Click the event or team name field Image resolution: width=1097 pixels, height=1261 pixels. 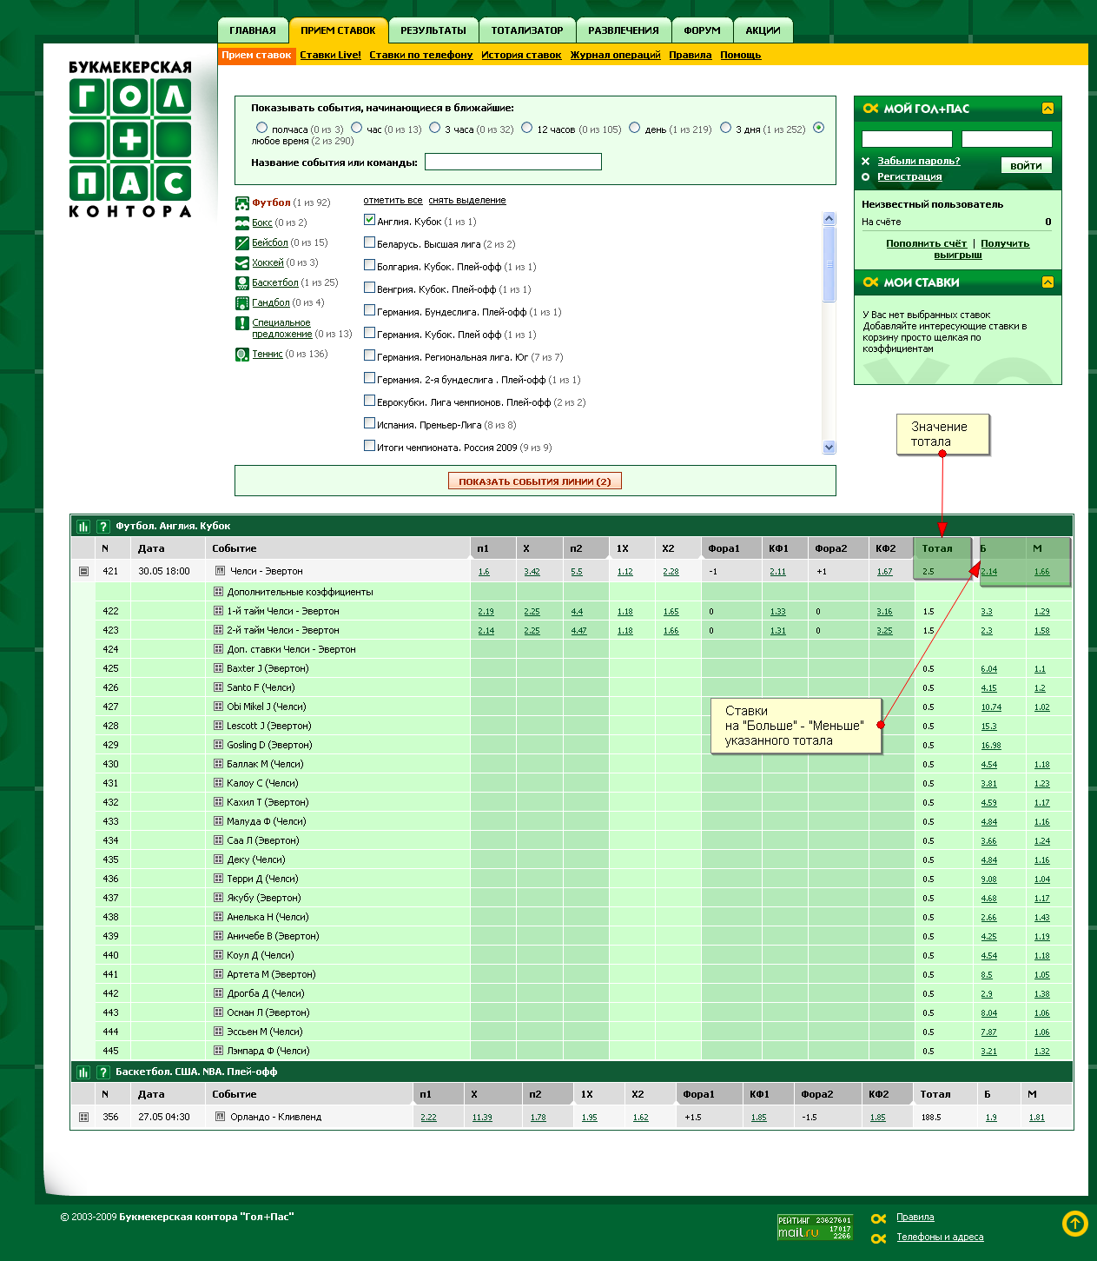[x=512, y=162]
